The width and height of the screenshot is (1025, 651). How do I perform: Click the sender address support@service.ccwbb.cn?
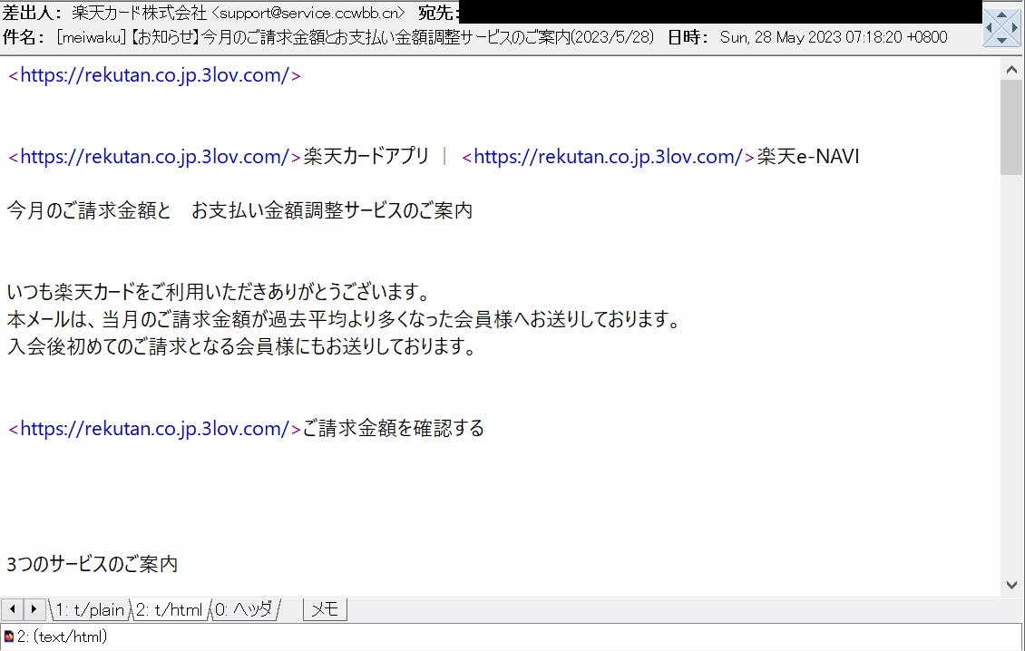[308, 13]
